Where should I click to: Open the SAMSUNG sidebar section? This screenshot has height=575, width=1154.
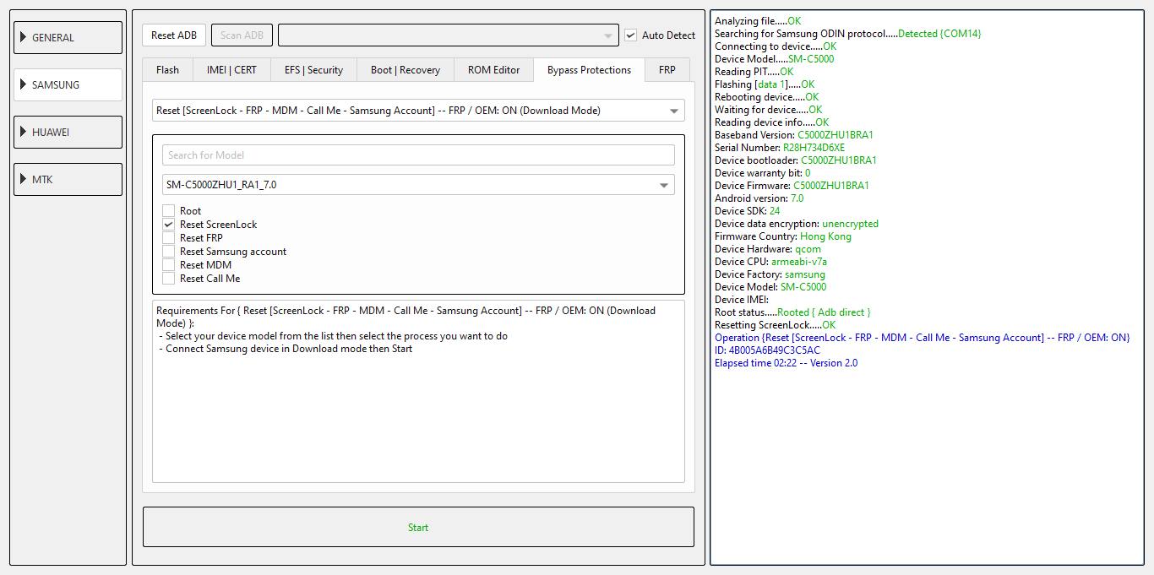tap(68, 84)
